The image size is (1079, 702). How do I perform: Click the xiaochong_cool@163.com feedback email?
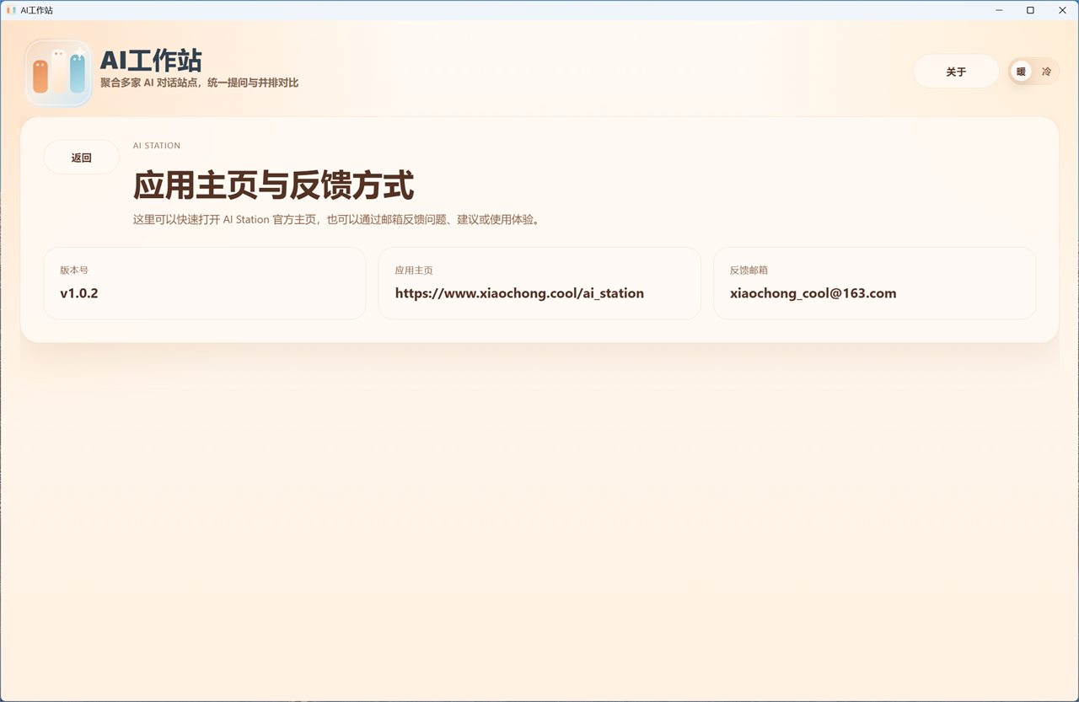point(813,292)
